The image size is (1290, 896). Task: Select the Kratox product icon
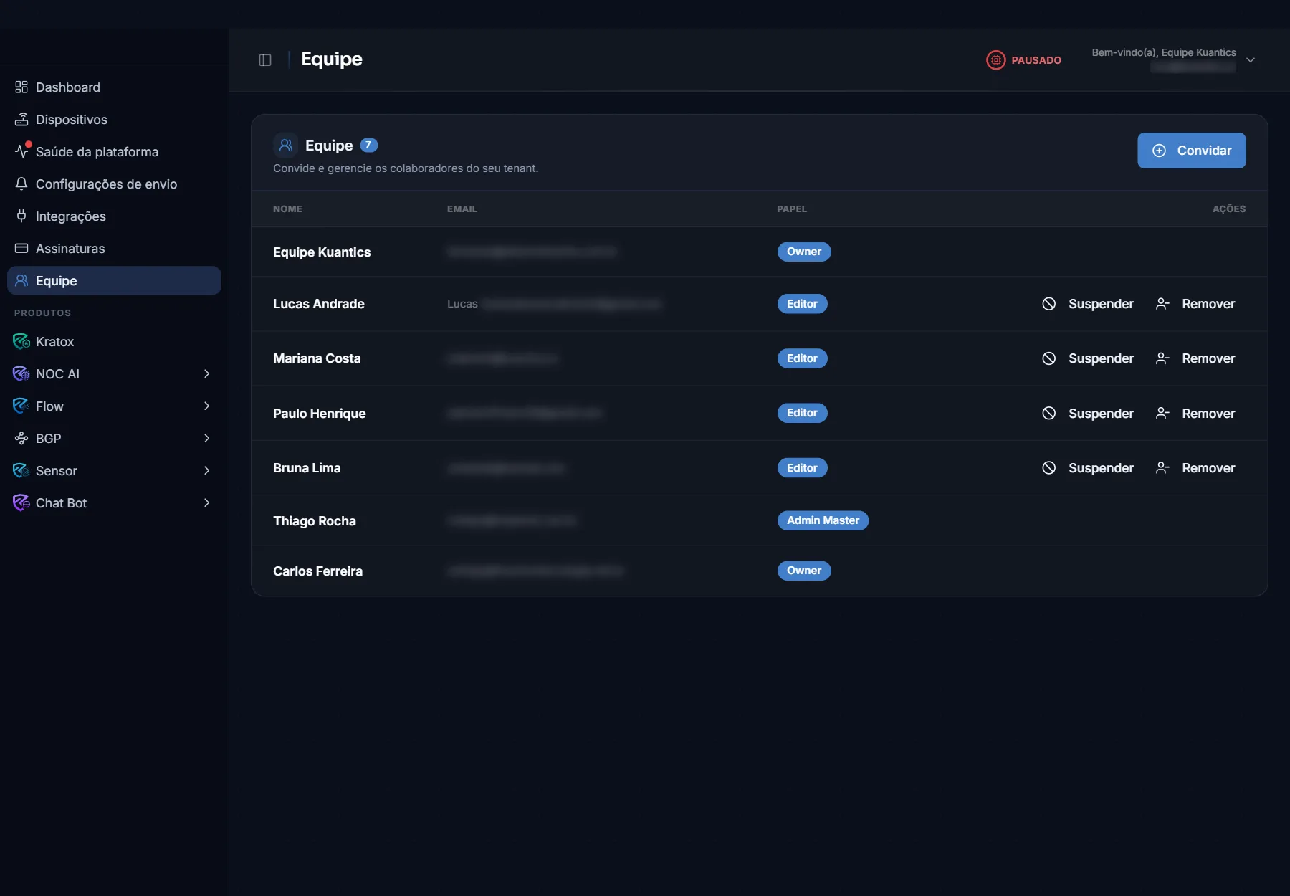click(x=21, y=342)
